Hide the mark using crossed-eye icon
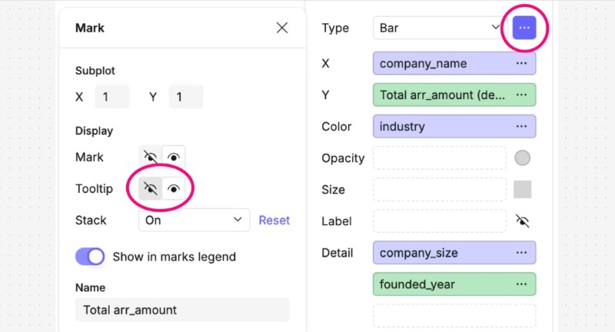The image size is (615, 332). (x=151, y=158)
